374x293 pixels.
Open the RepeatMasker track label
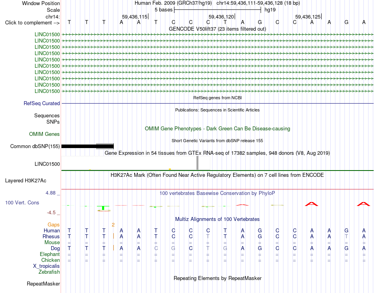[43, 284]
